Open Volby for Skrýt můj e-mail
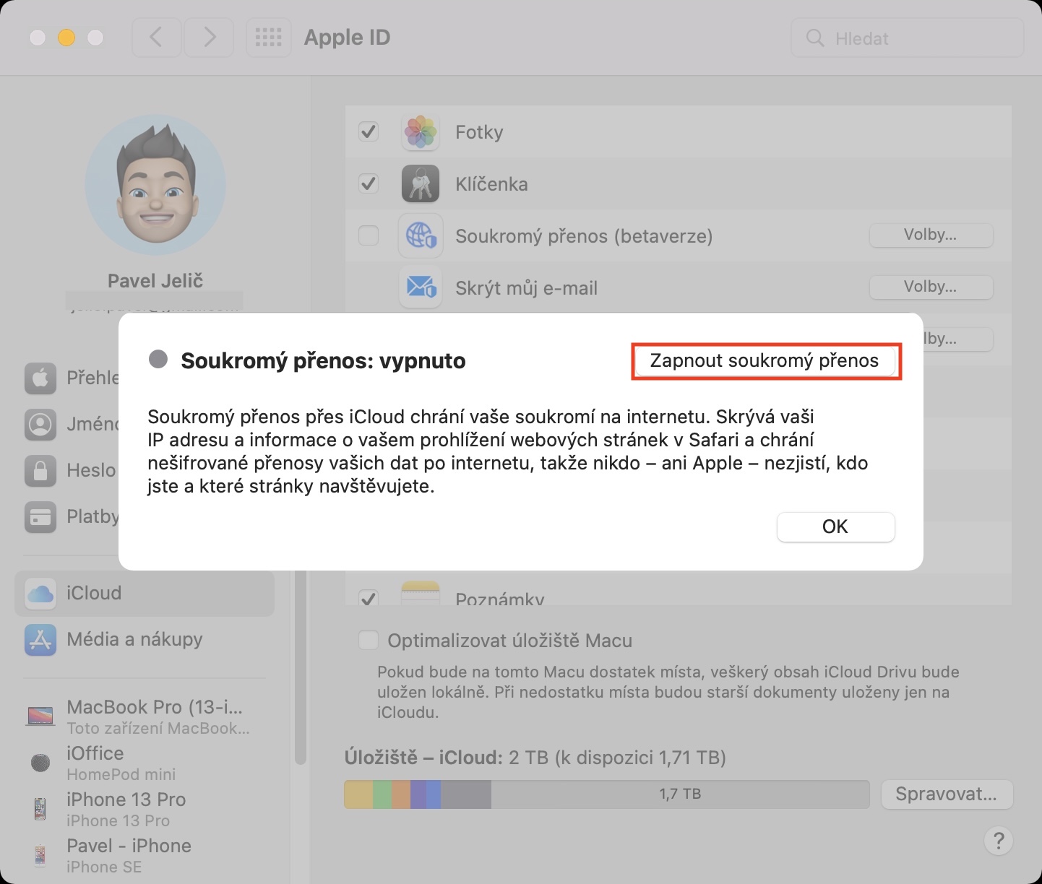 [x=931, y=287]
